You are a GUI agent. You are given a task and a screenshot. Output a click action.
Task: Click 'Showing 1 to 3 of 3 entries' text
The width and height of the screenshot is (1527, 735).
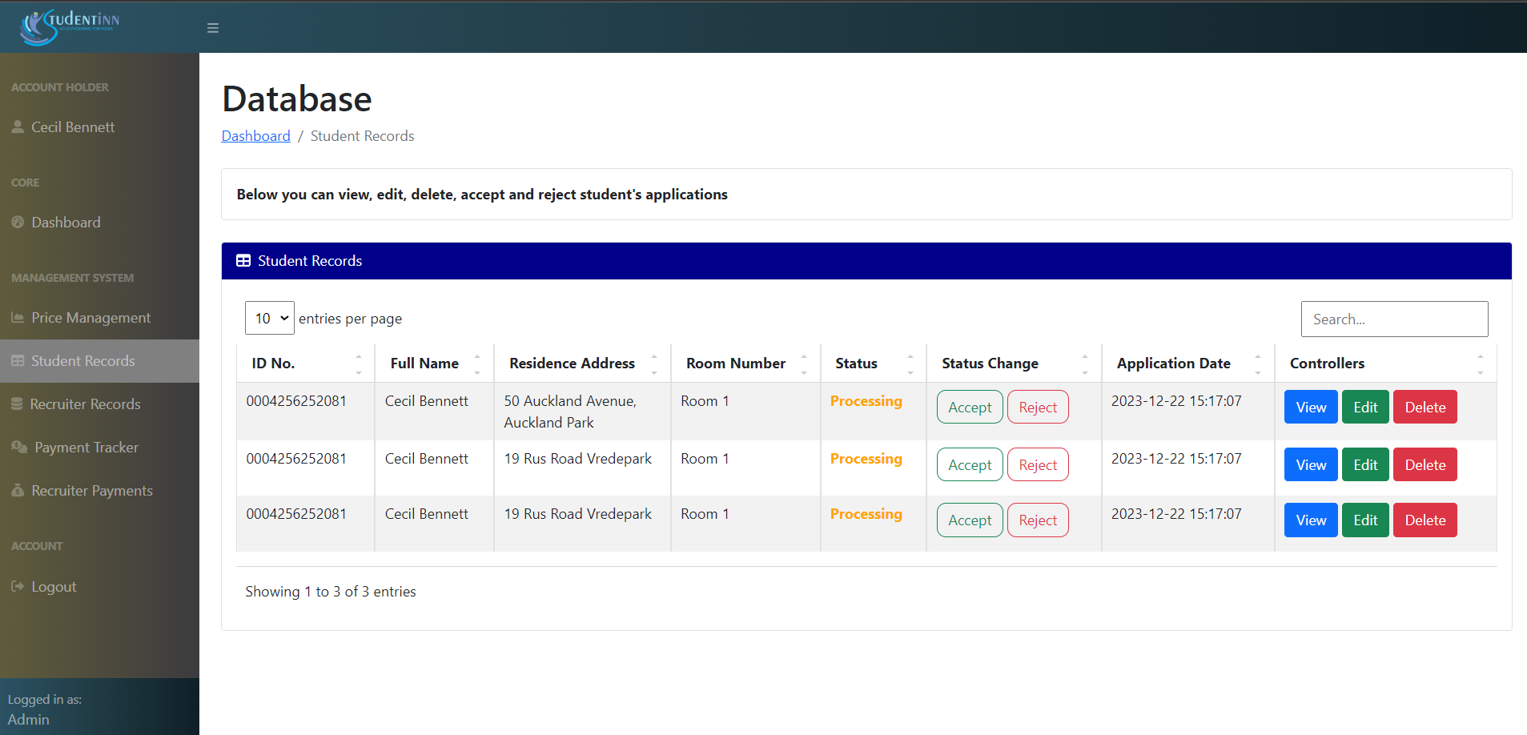coord(331,592)
